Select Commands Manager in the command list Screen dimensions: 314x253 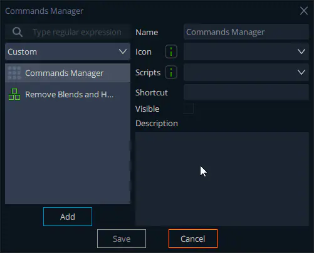pos(68,73)
